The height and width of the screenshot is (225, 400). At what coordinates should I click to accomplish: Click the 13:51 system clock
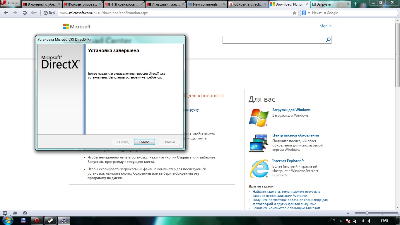pyautogui.click(x=384, y=221)
